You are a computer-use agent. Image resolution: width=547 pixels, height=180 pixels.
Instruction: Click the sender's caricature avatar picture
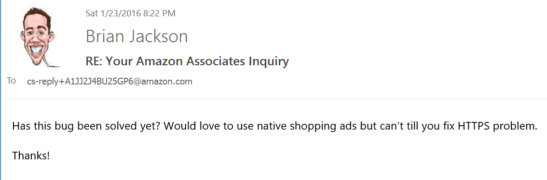coord(38,37)
